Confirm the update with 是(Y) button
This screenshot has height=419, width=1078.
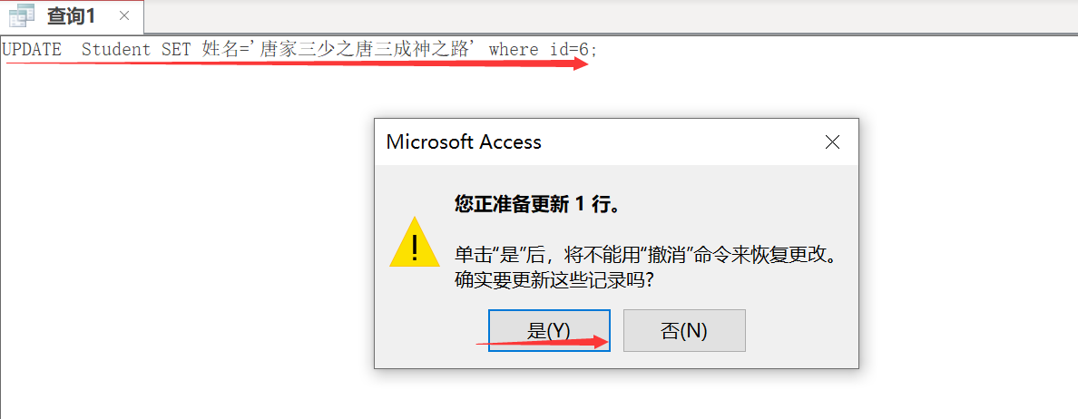tap(549, 330)
